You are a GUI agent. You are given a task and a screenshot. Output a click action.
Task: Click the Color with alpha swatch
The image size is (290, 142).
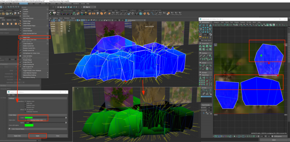[x=29, y=125]
